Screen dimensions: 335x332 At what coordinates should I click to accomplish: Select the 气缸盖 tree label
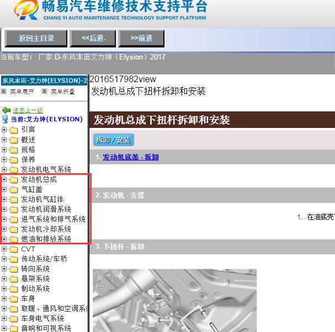click(x=31, y=189)
